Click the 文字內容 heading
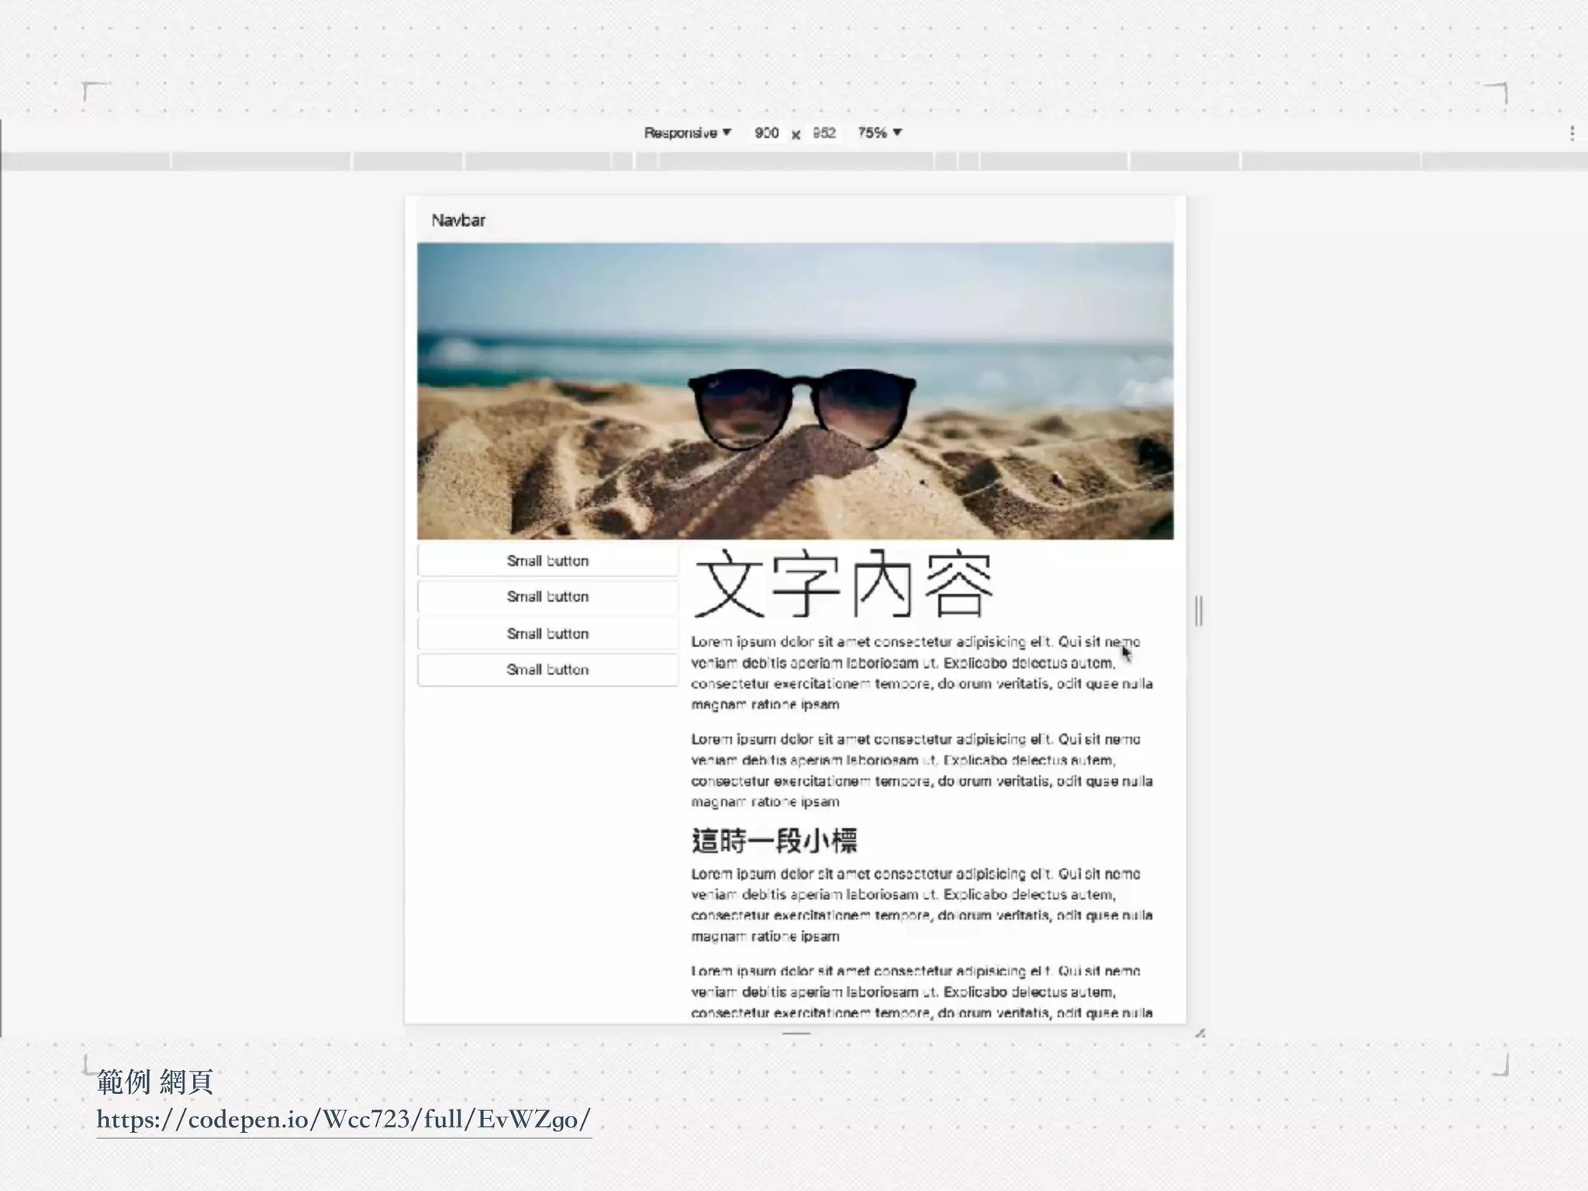The height and width of the screenshot is (1191, 1588). point(843,584)
